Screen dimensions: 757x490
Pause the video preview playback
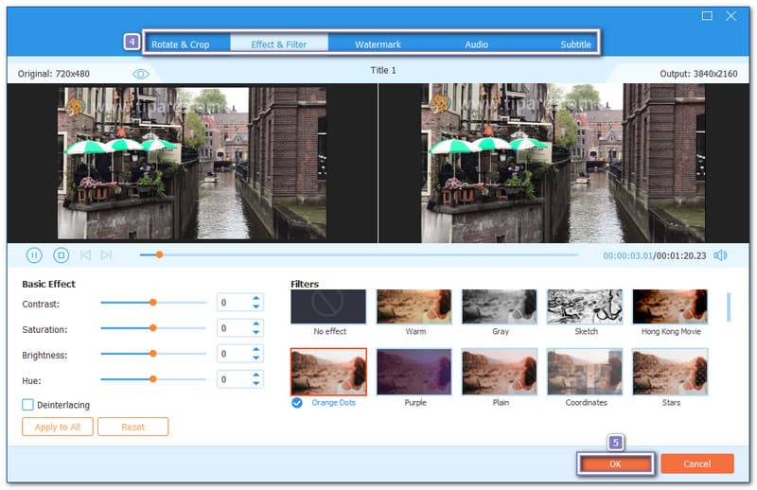point(34,254)
